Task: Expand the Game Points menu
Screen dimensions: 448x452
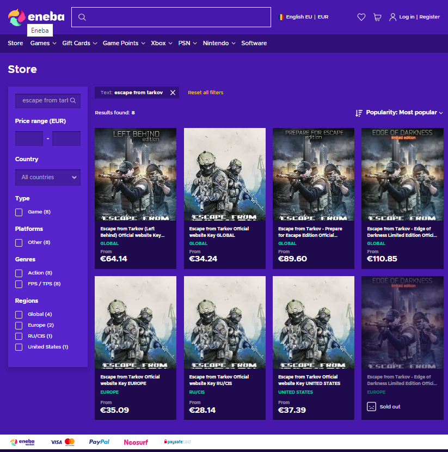Action: tap(124, 43)
